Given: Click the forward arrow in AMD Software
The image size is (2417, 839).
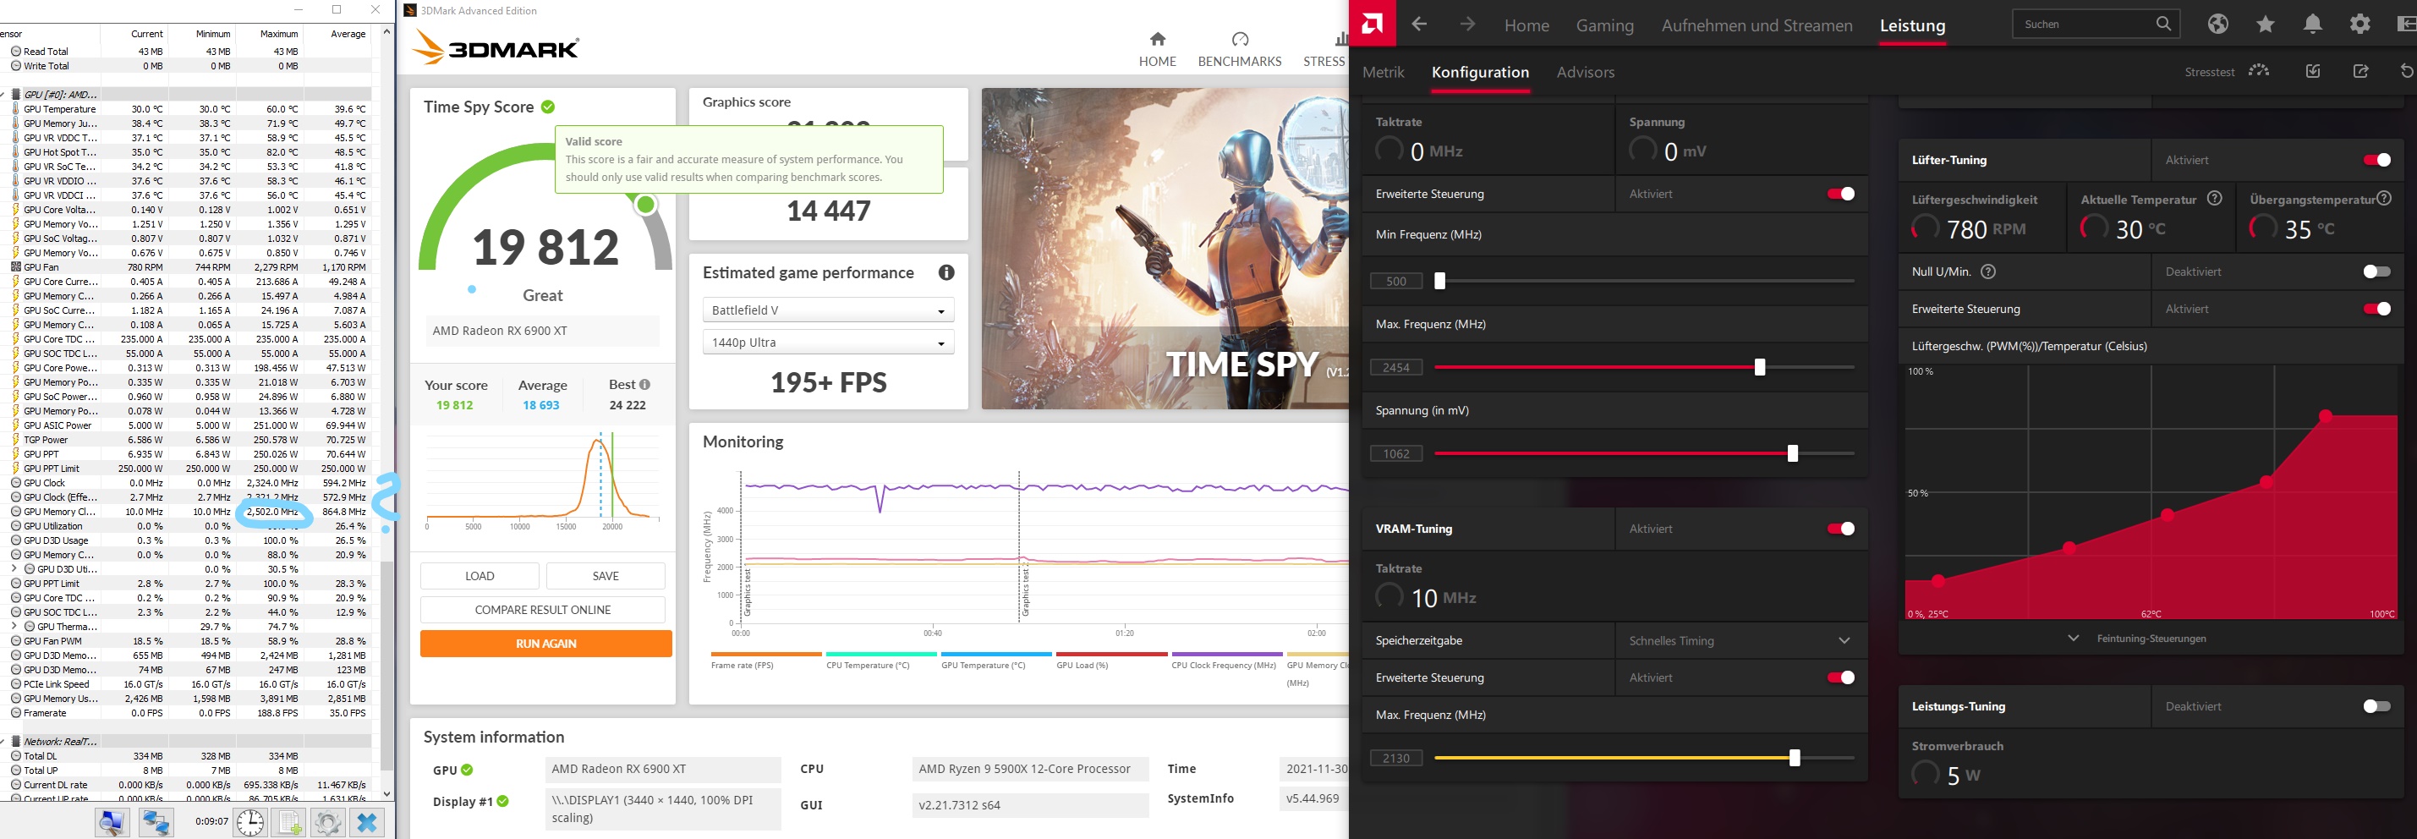Looking at the screenshot, I should click(x=1467, y=25).
